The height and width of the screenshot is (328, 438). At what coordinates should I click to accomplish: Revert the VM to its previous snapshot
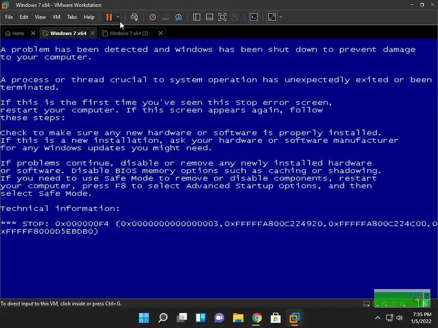(x=166, y=17)
